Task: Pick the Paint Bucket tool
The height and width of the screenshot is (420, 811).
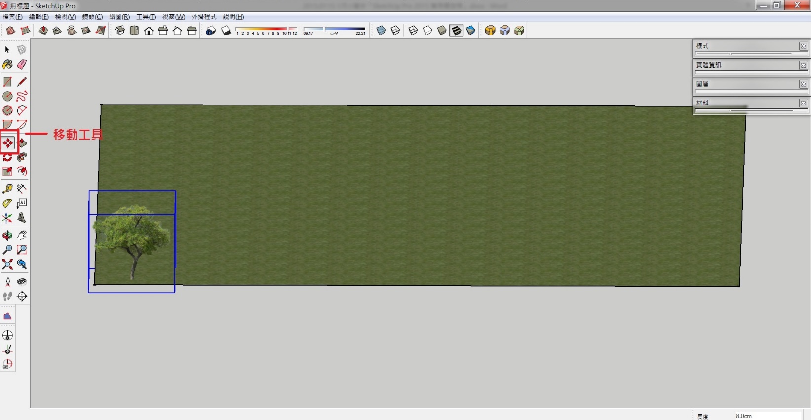Action: click(7, 65)
